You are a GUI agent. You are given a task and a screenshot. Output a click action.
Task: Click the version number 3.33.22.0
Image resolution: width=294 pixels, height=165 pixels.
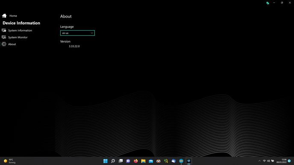coord(74,46)
